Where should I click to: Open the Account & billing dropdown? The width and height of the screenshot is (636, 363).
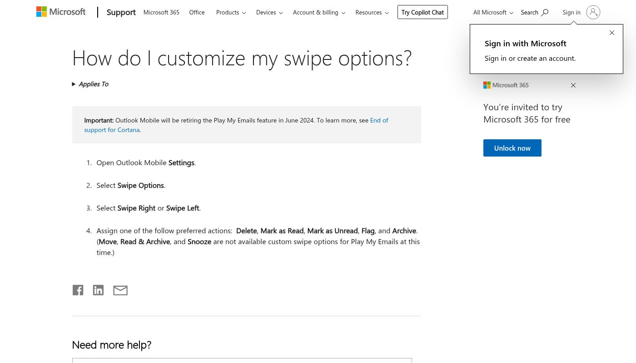tap(319, 12)
